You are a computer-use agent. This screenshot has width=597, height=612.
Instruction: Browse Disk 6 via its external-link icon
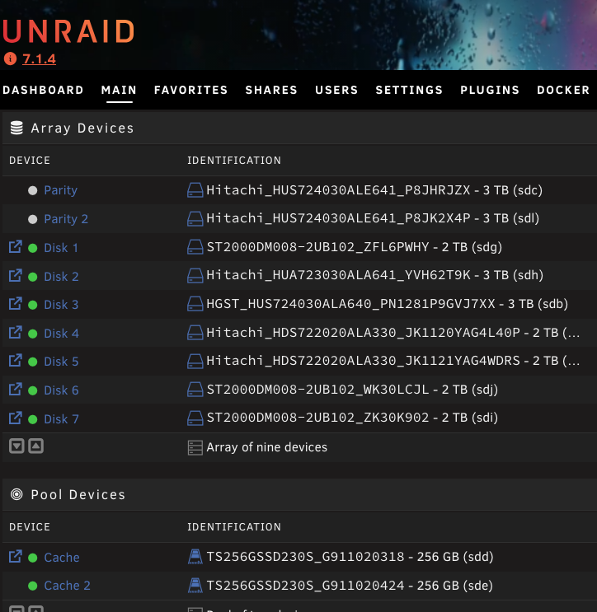pos(15,390)
